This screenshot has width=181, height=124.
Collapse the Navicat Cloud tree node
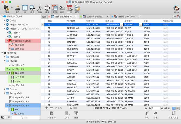coord(2,16)
